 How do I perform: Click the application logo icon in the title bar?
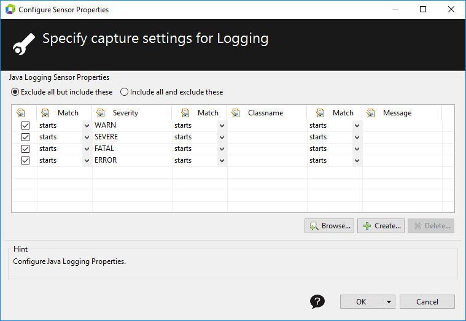pyautogui.click(x=10, y=9)
